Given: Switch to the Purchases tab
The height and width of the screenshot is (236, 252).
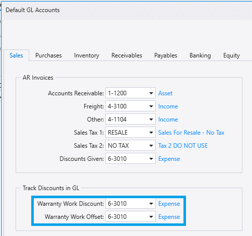Looking at the screenshot, I should coord(48,55).
